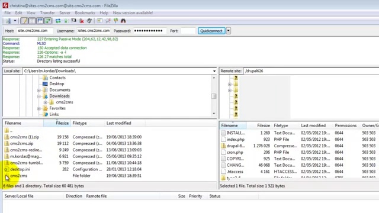Click the New version available! menu item
The width and height of the screenshot is (379, 213).
(133, 13)
